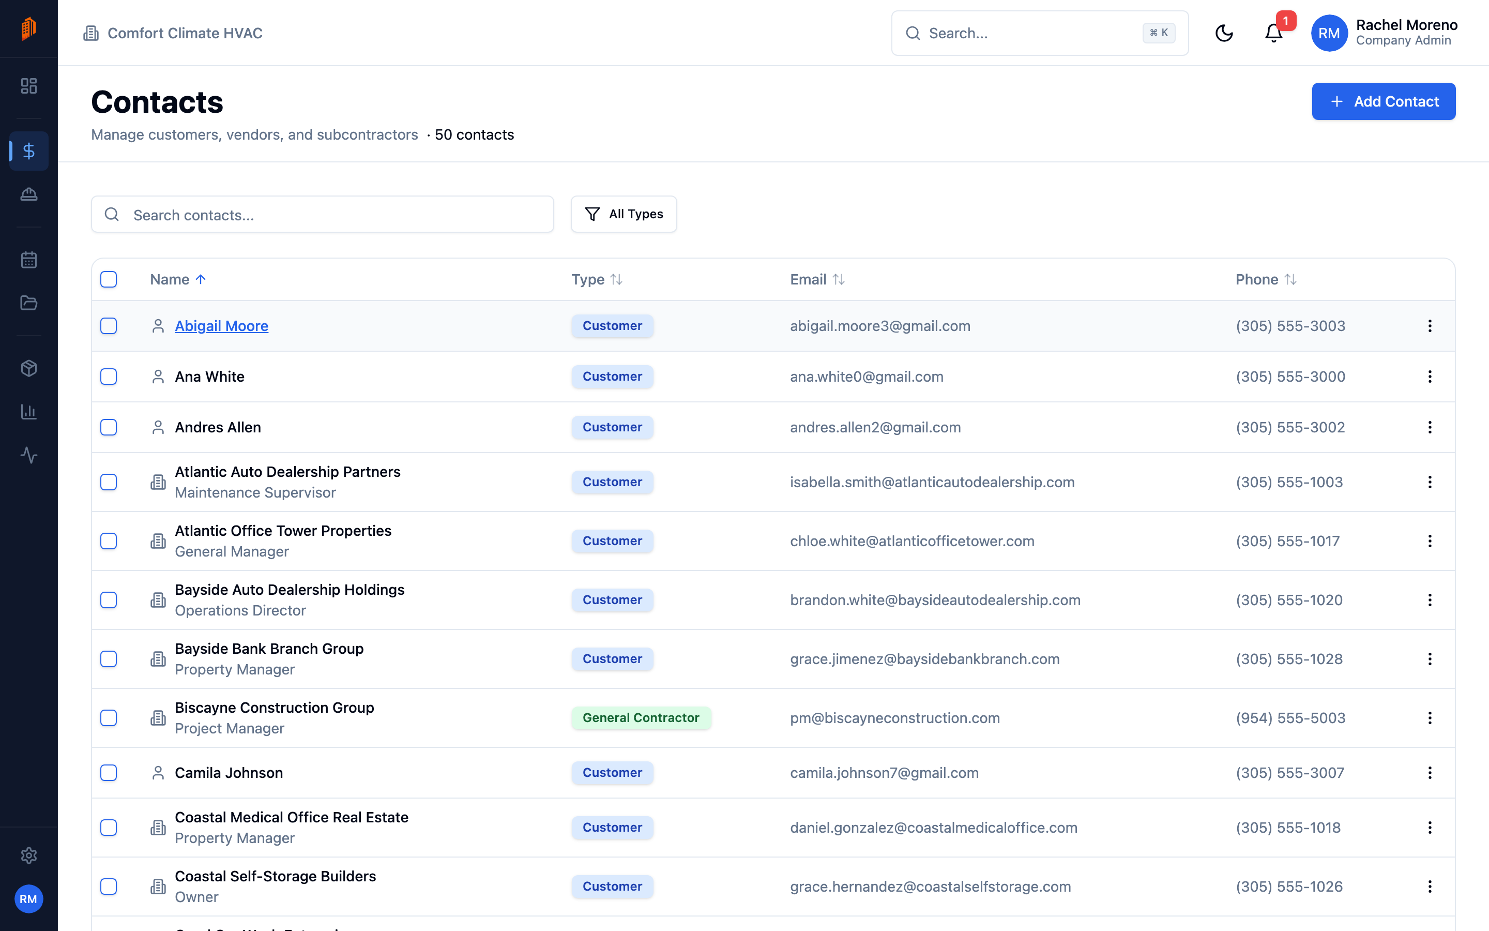Select Atlantic Office Tower Properties checkbox
Viewport: 1489px width, 931px height.
coord(109,540)
